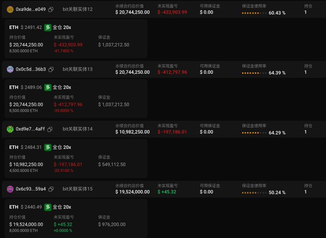Select total value $ 10,982,250.00 in account header

[x=133, y=132]
